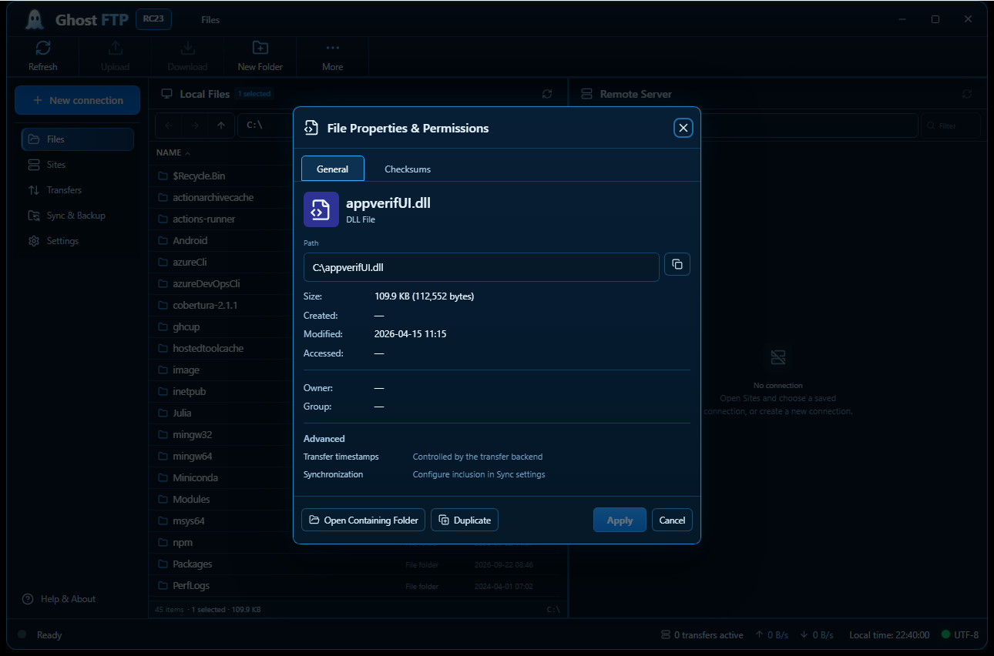994x656 pixels.
Task: Apply the file property changes
Action: click(x=620, y=520)
